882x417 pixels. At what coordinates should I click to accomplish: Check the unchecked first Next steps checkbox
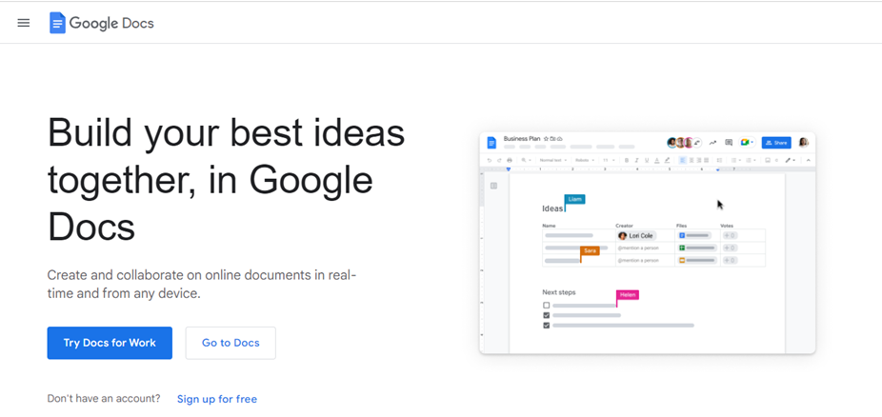tap(547, 306)
